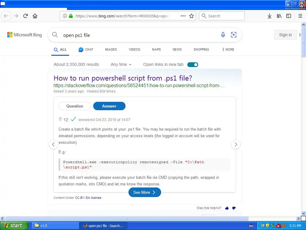The image size is (306, 230).
Task: Click the taskbar keyboard icon
Action: coord(251,226)
